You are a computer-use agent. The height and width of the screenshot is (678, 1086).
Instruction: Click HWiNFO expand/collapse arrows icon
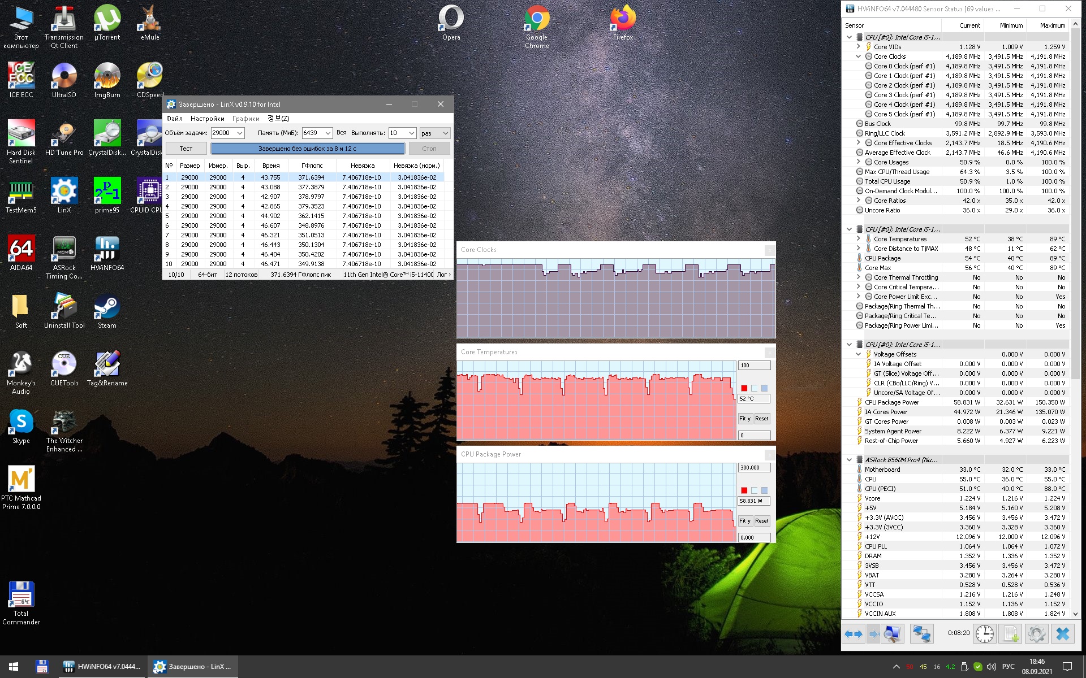[x=854, y=634]
